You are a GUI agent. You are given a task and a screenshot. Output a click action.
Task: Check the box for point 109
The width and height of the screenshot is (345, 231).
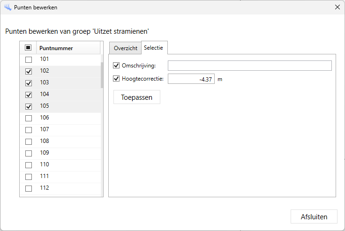(29, 153)
